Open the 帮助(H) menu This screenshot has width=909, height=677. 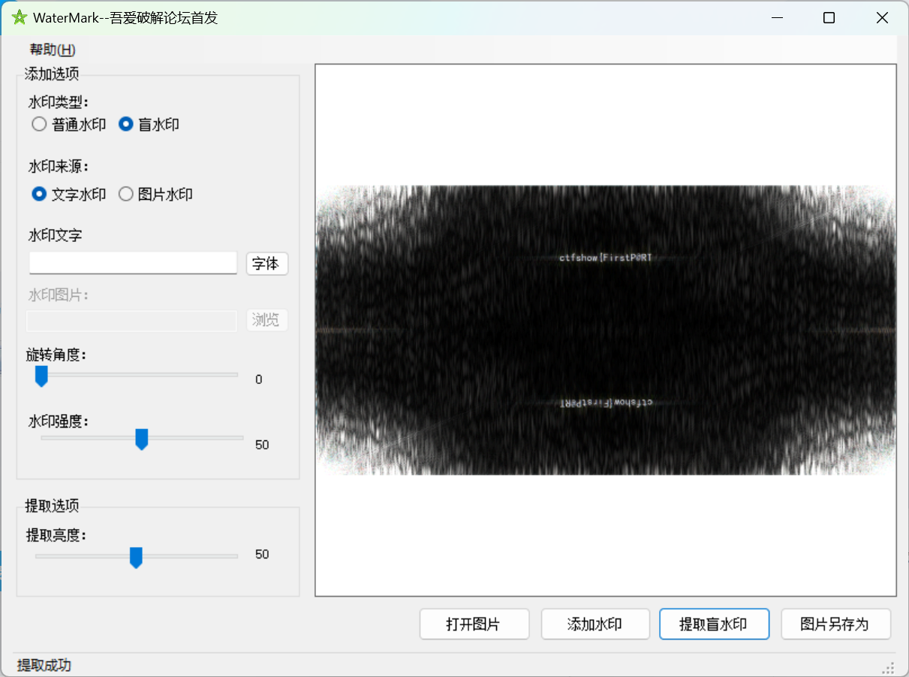[53, 50]
